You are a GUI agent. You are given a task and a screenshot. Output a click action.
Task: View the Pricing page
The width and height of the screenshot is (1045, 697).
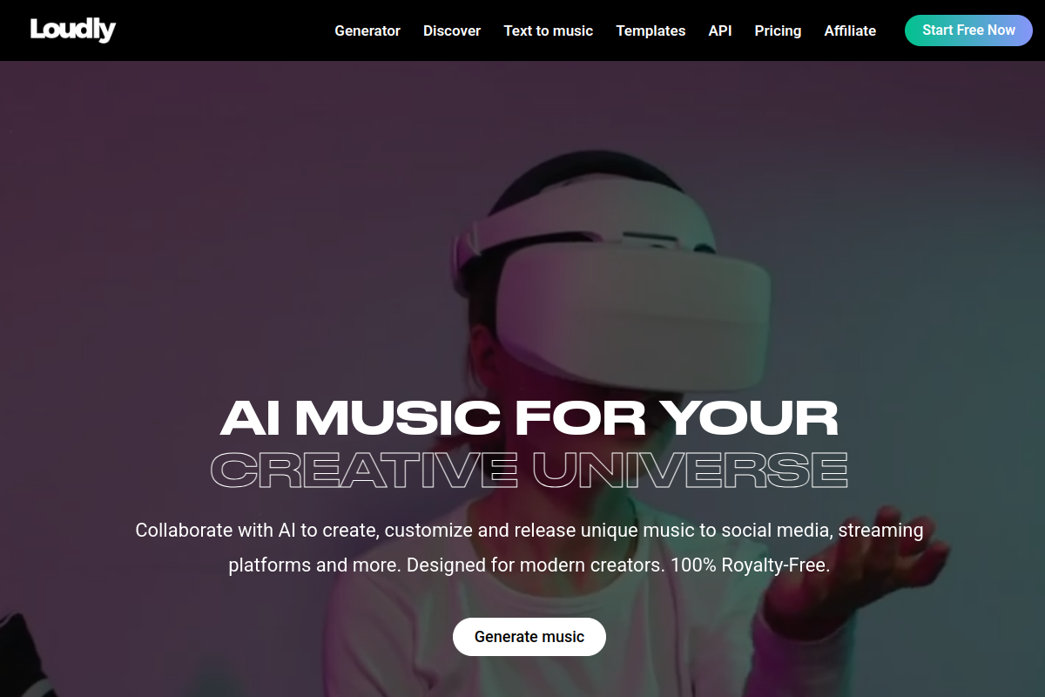778,30
